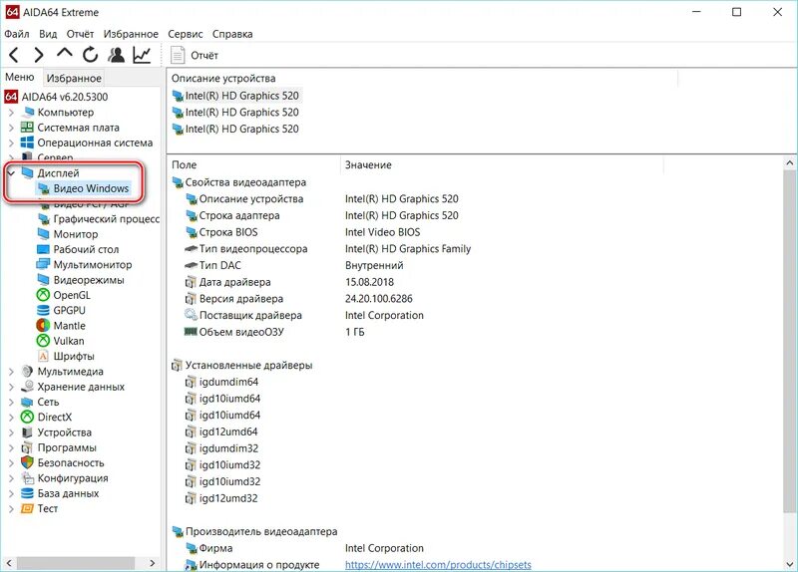
Task: Expand the DirectX tree node
Action: point(11,418)
